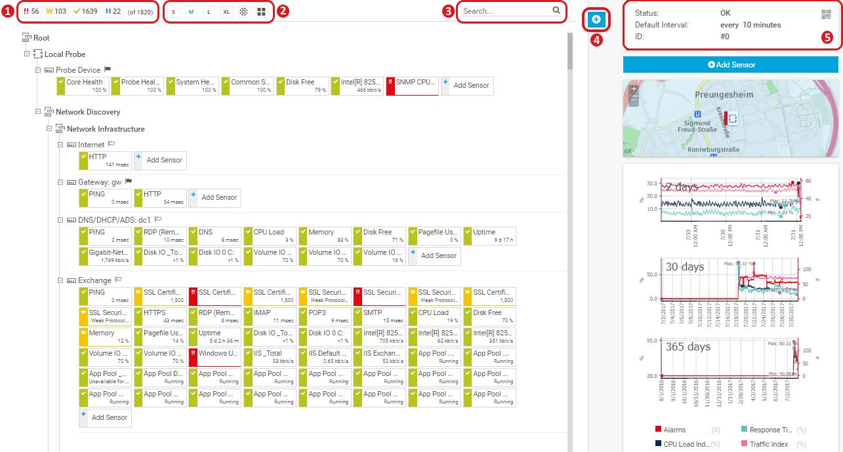
Task: Click the flag next to Probe Device
Action: (x=108, y=69)
